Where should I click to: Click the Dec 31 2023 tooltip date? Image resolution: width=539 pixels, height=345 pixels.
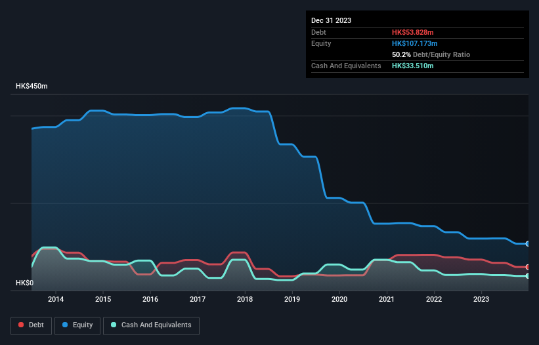pos(331,20)
